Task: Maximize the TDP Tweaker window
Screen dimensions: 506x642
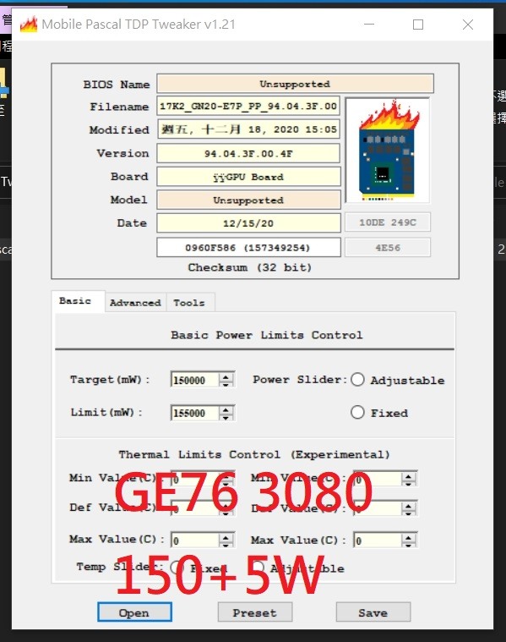Action: coord(418,25)
